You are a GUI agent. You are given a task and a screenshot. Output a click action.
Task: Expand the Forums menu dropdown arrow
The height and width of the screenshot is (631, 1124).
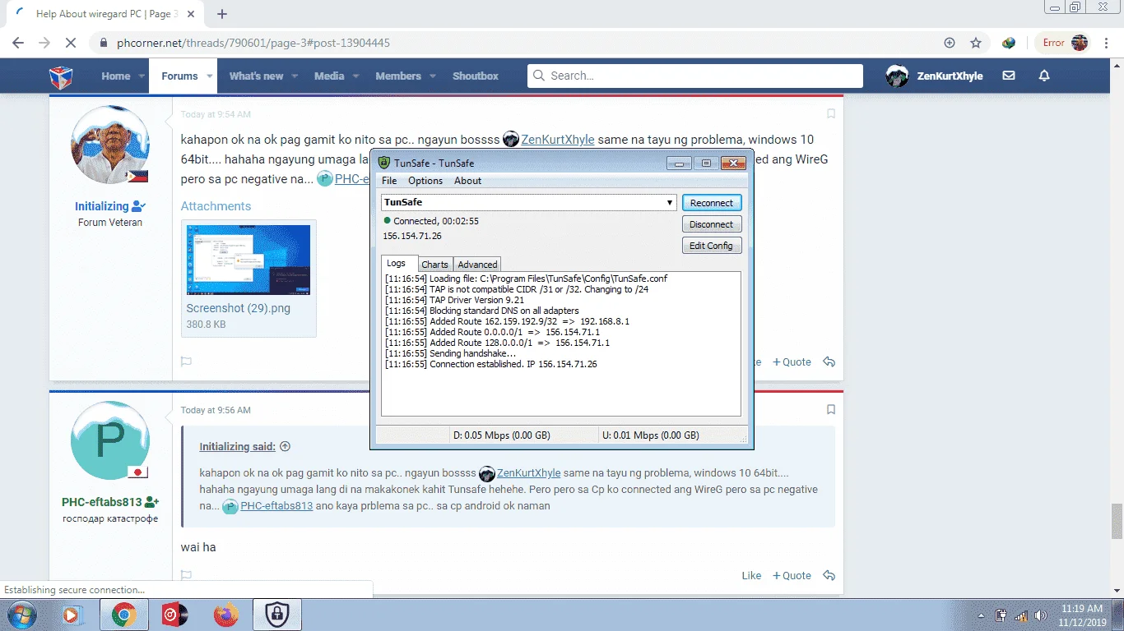tap(210, 76)
